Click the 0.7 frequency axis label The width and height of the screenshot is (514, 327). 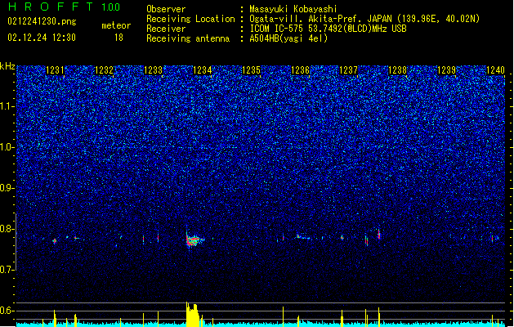(x=7, y=270)
